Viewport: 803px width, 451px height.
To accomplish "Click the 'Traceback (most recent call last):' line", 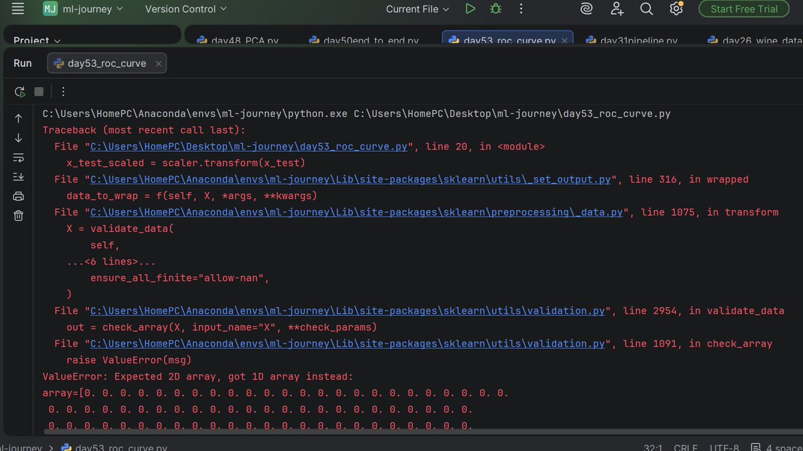I will pos(144,130).
